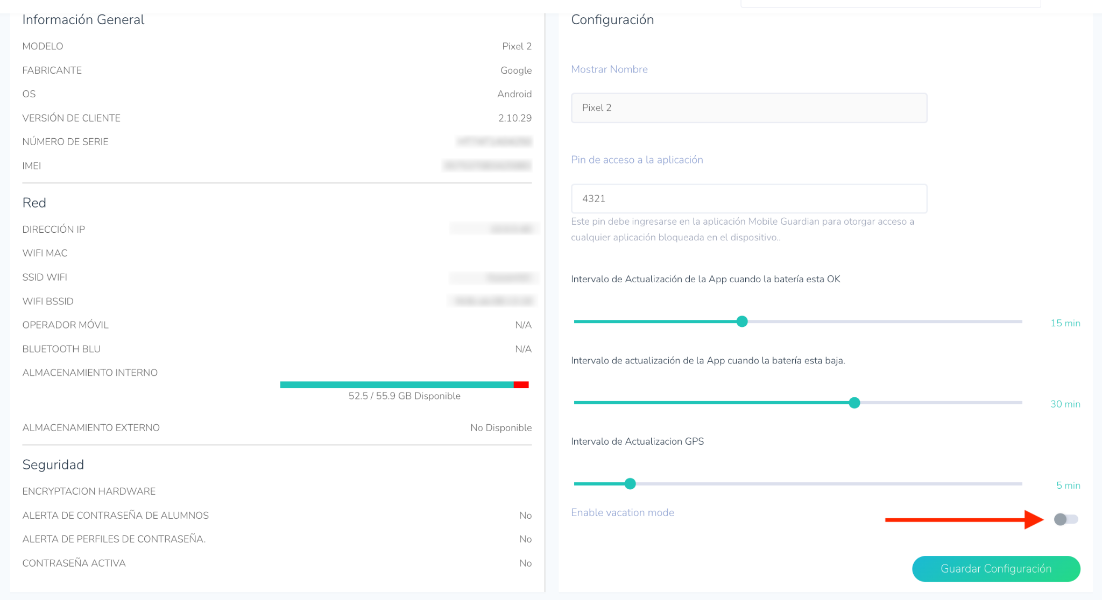Toggle the Enable vacation mode switch
Image resolution: width=1102 pixels, height=600 pixels.
pyautogui.click(x=1065, y=519)
